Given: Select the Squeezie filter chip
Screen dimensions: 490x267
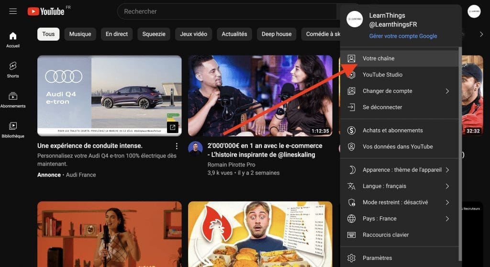Looking at the screenshot, I should tap(154, 34).
